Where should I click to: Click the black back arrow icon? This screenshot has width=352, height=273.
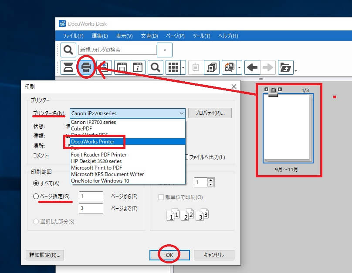[252, 67]
